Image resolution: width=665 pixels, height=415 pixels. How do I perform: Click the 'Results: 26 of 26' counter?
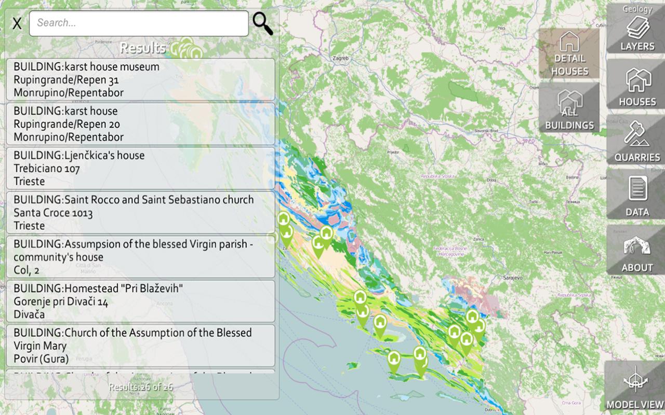(141, 387)
